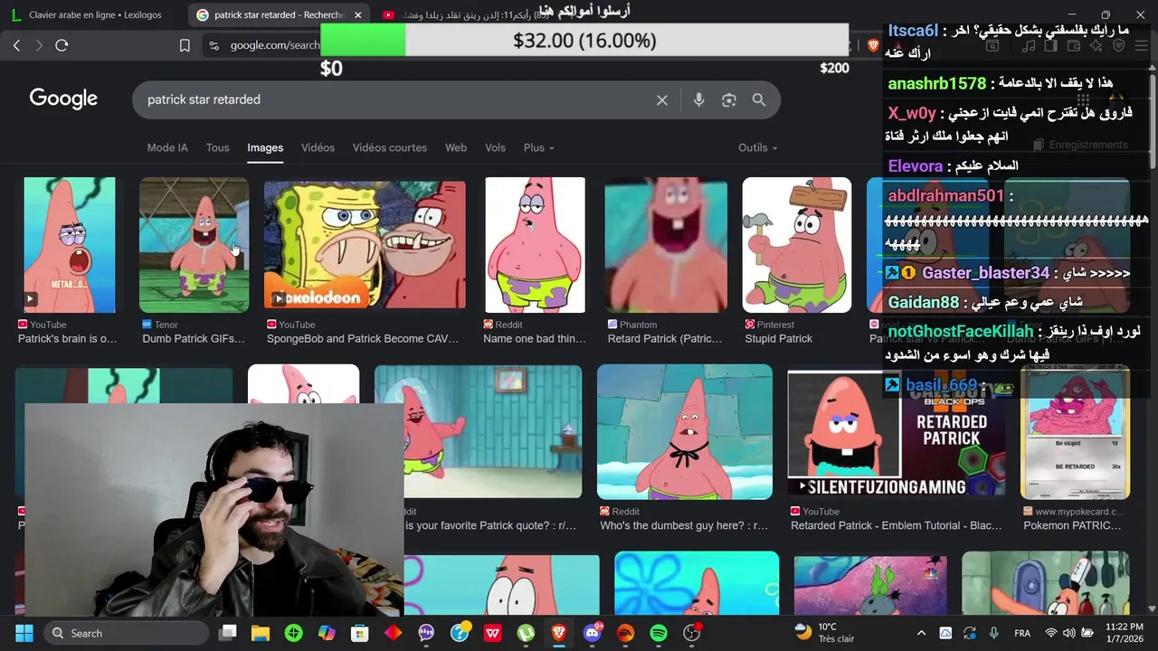
Task: Expand the Plus search filter dropdown
Action: [538, 147]
